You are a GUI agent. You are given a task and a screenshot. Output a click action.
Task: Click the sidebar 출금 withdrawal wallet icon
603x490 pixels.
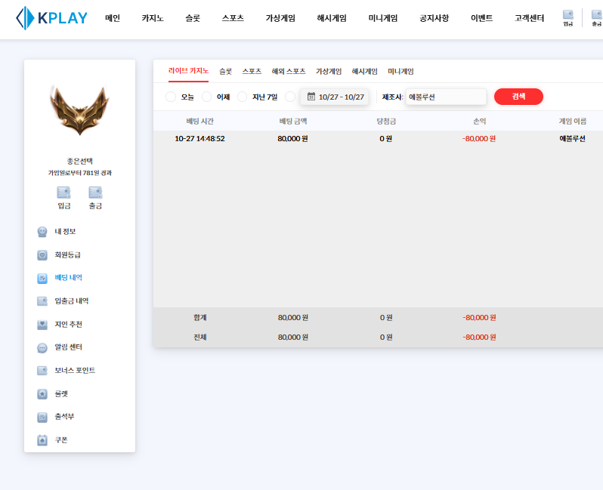click(x=95, y=193)
